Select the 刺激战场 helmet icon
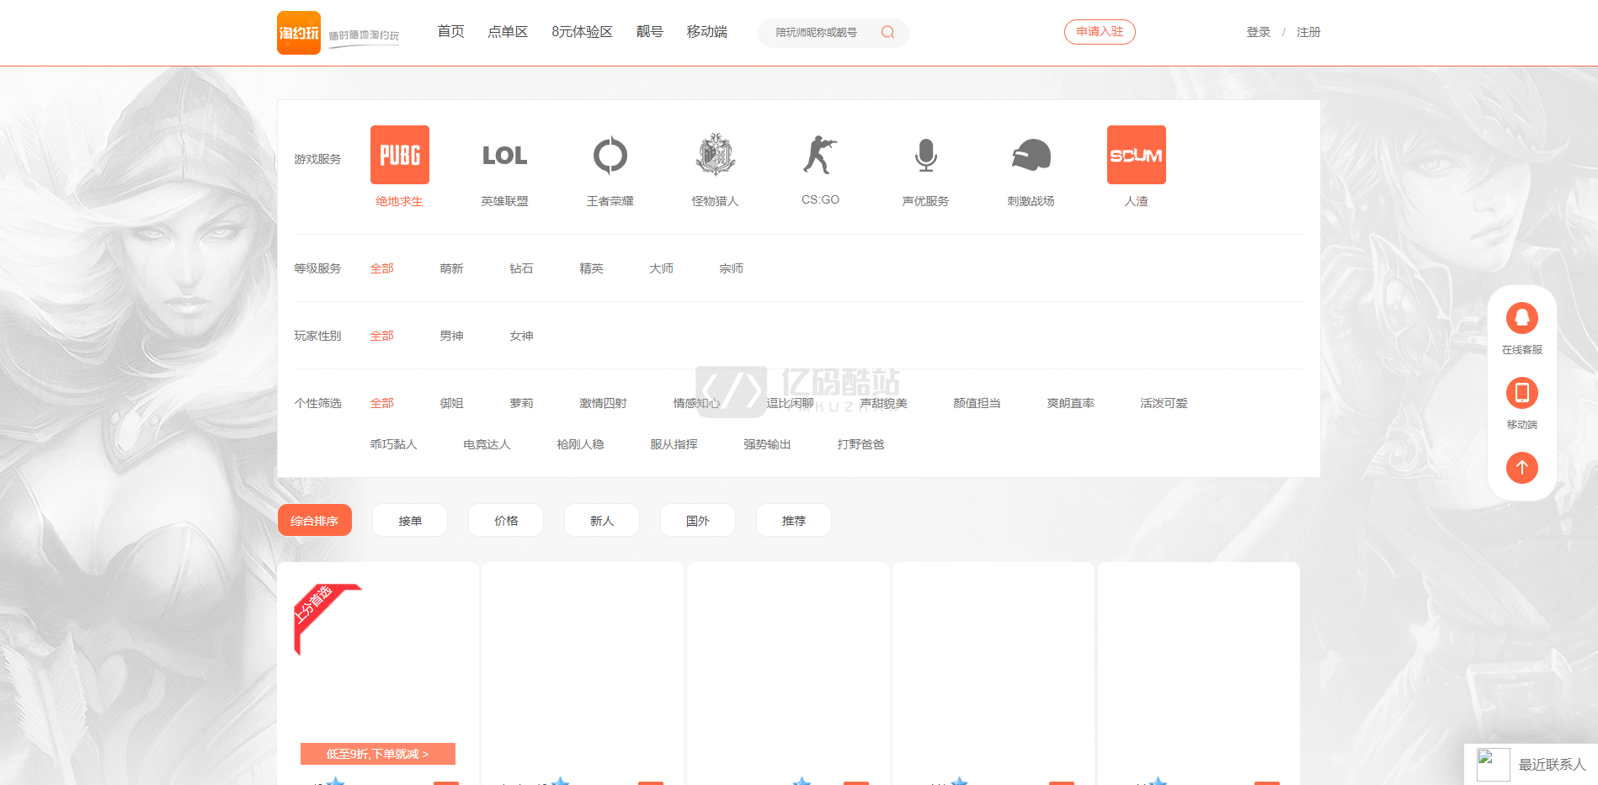The height and width of the screenshot is (785, 1598). [1031, 155]
